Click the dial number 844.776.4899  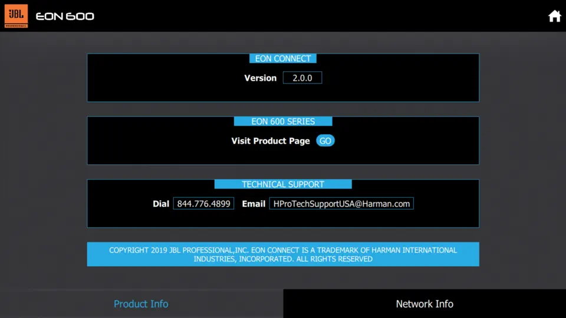click(203, 204)
